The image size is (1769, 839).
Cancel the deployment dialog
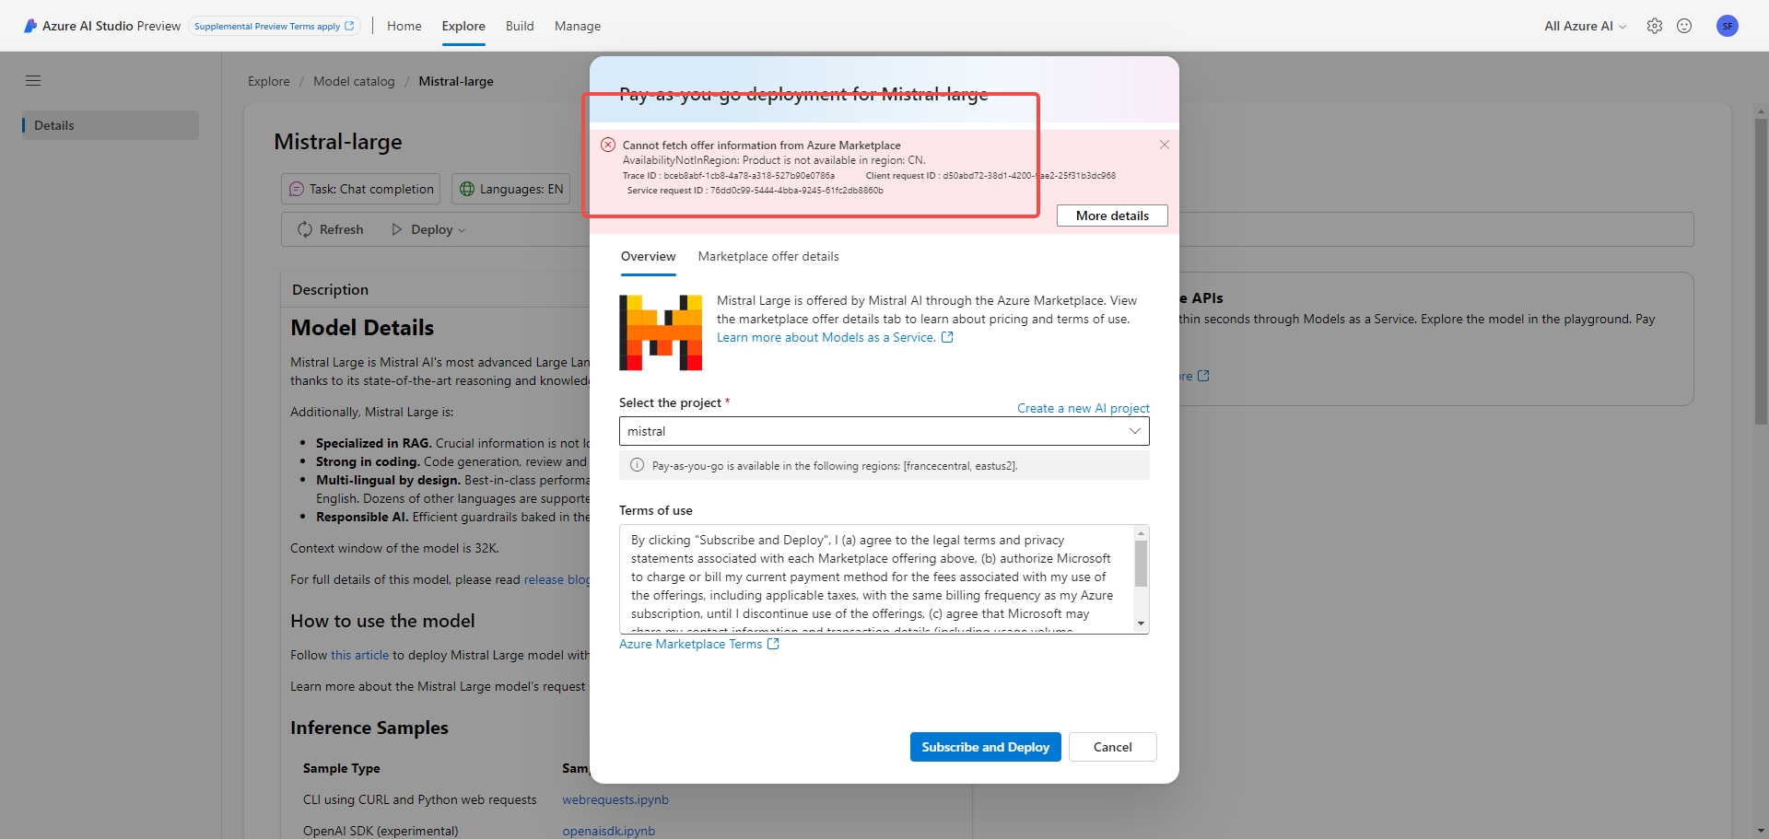pyautogui.click(x=1113, y=747)
